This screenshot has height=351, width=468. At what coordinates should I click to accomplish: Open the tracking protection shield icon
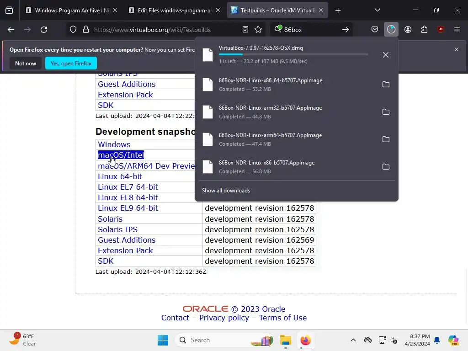coord(73,30)
